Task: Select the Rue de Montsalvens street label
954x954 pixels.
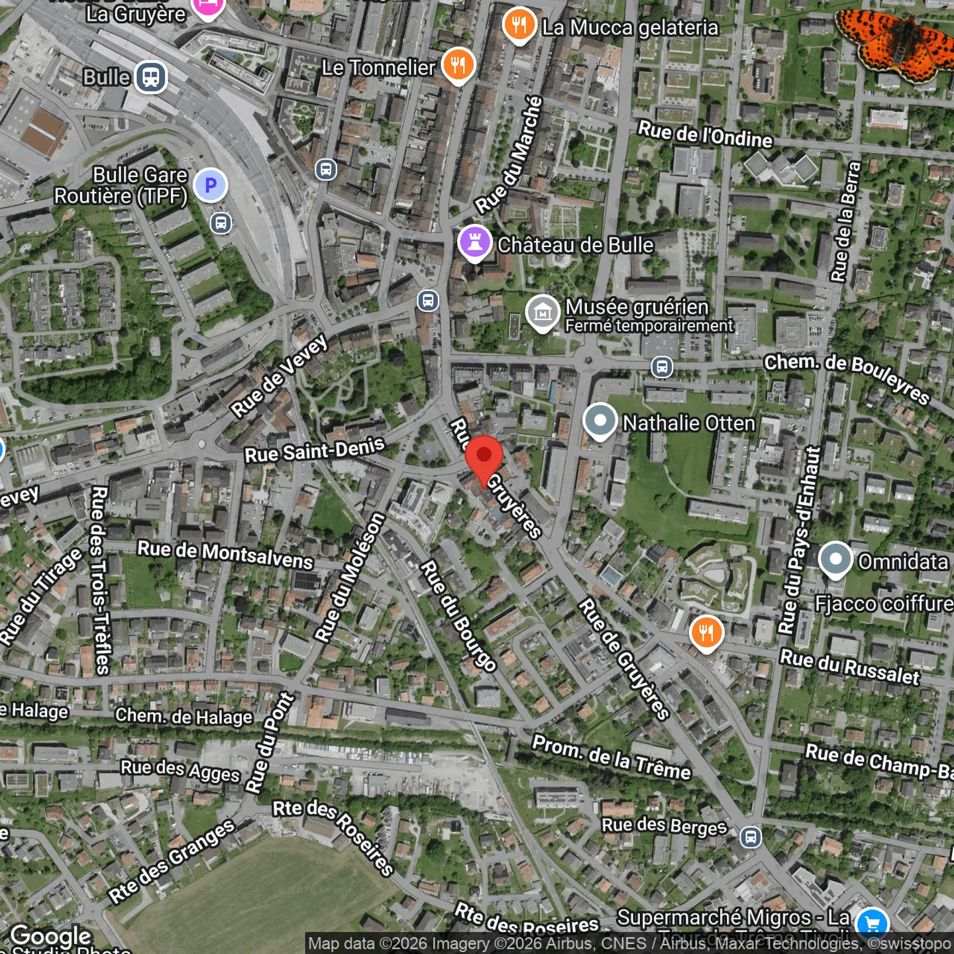Action: 225,555
